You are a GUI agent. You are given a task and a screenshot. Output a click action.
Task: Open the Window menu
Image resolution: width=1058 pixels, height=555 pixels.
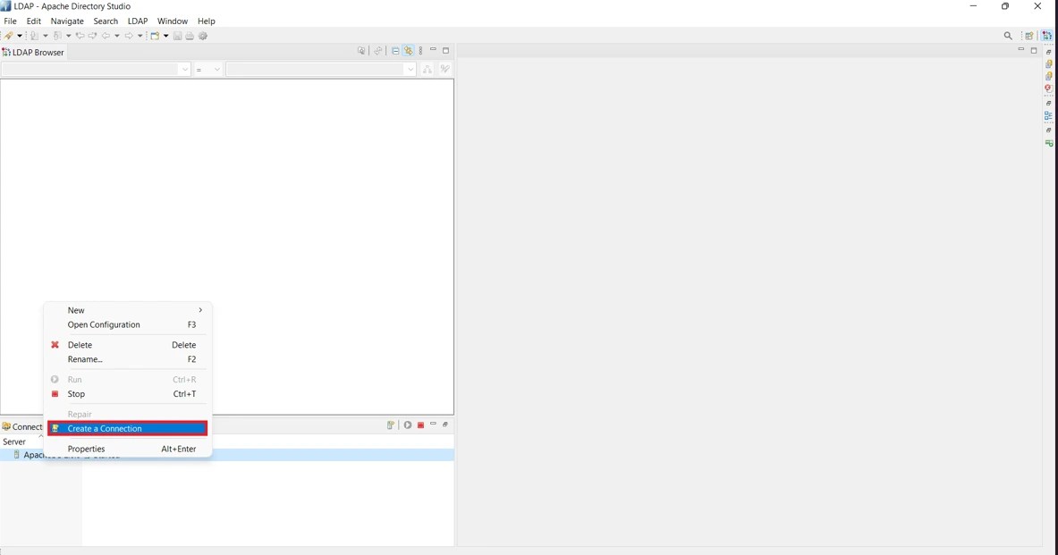click(172, 21)
